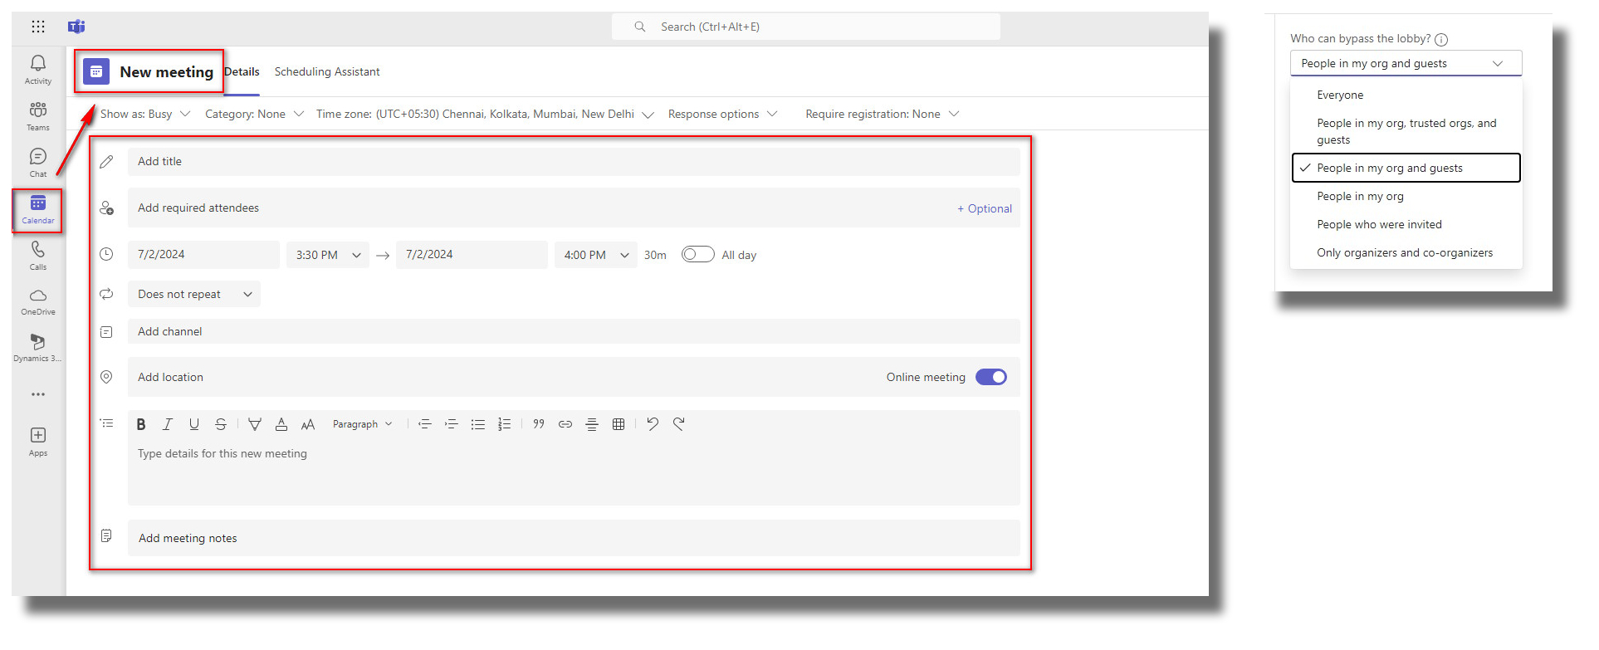Insert a table in meeting details

coord(619,424)
